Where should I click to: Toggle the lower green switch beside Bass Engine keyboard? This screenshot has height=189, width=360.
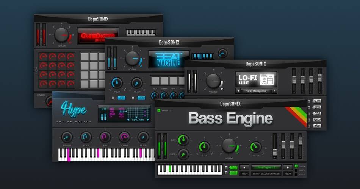[233, 173]
